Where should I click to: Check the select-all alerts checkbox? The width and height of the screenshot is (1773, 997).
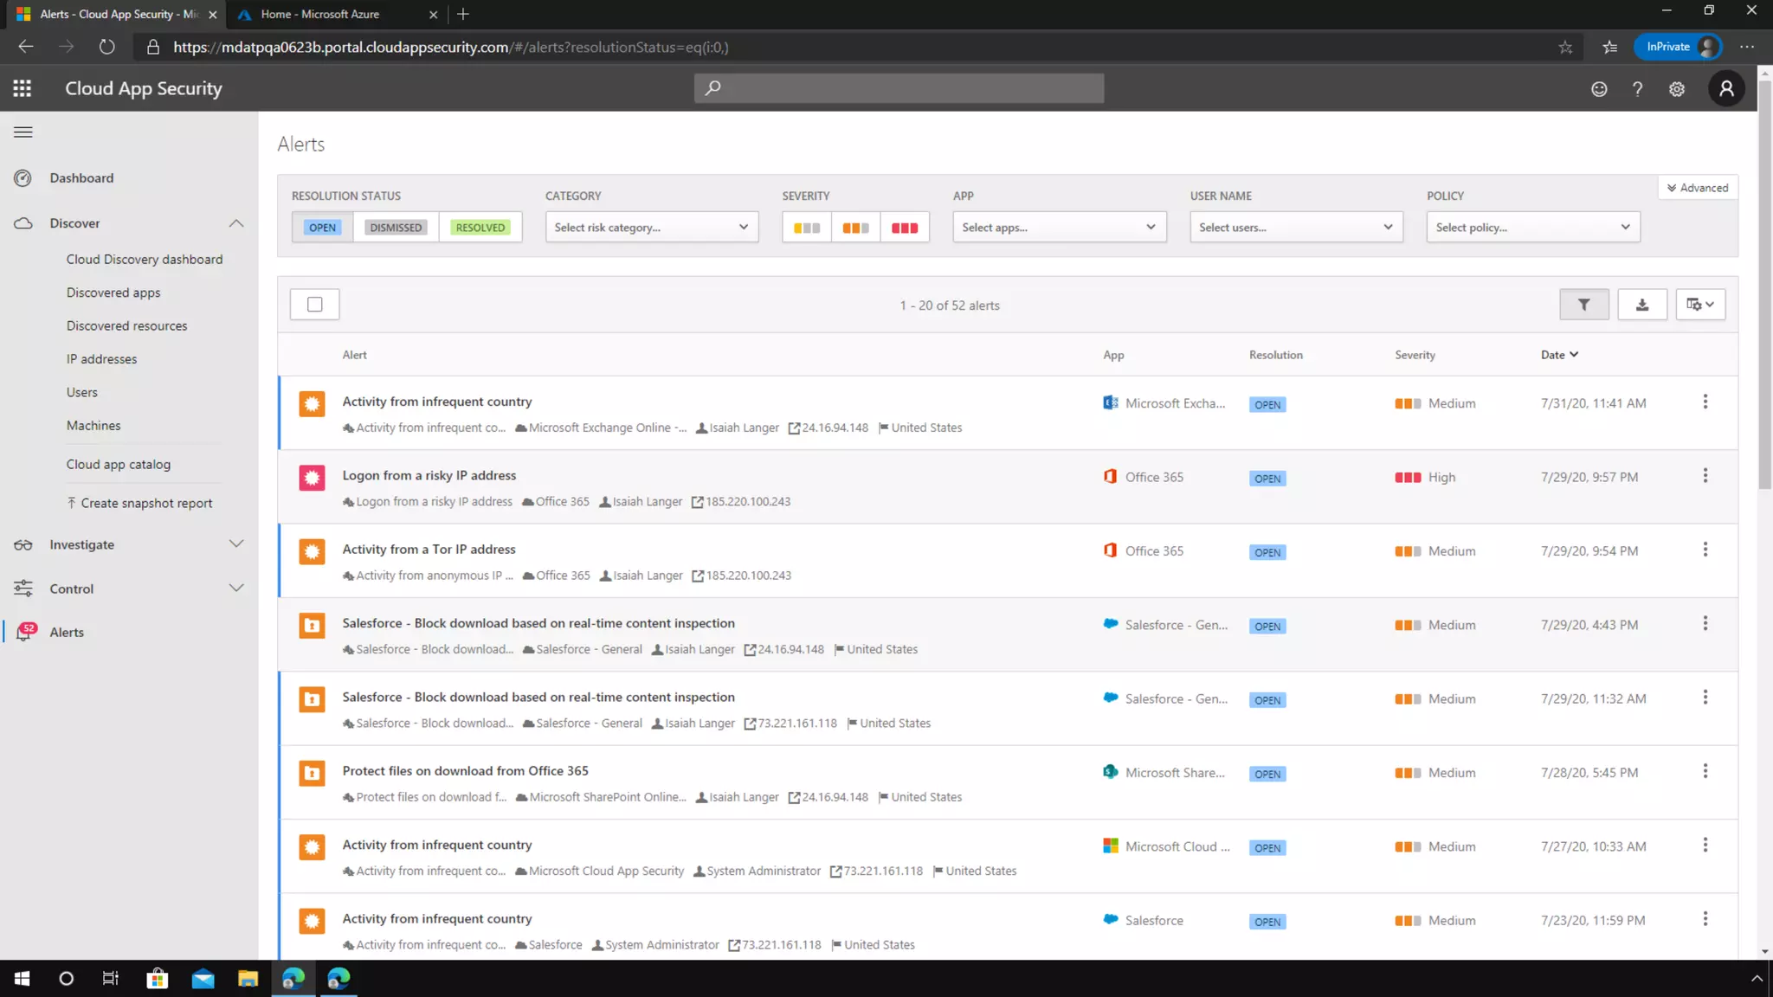tap(314, 305)
